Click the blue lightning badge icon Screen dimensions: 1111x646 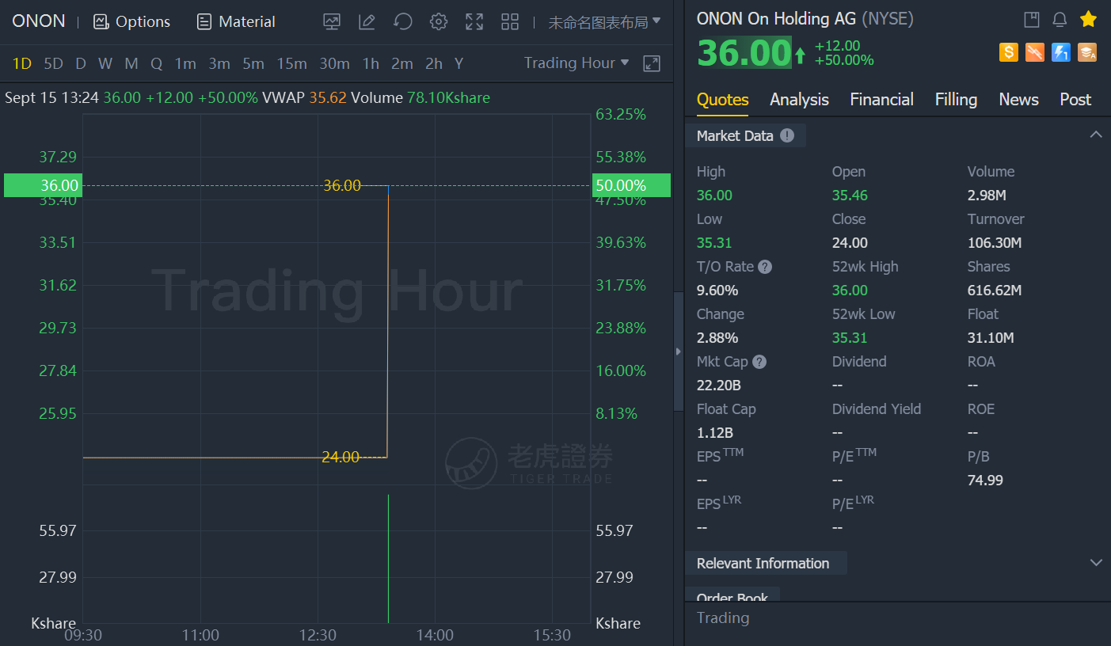(x=1061, y=52)
